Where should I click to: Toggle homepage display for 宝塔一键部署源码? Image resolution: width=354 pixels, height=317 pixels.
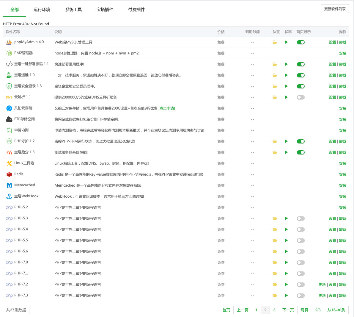(x=301, y=64)
